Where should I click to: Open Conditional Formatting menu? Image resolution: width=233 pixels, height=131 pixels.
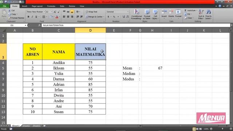(137, 15)
